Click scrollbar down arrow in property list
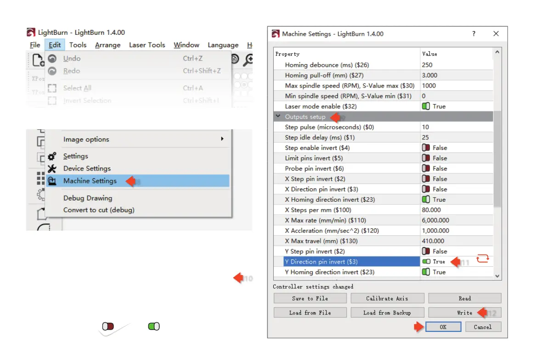This screenshot has height=364, width=547. pyautogui.click(x=497, y=276)
